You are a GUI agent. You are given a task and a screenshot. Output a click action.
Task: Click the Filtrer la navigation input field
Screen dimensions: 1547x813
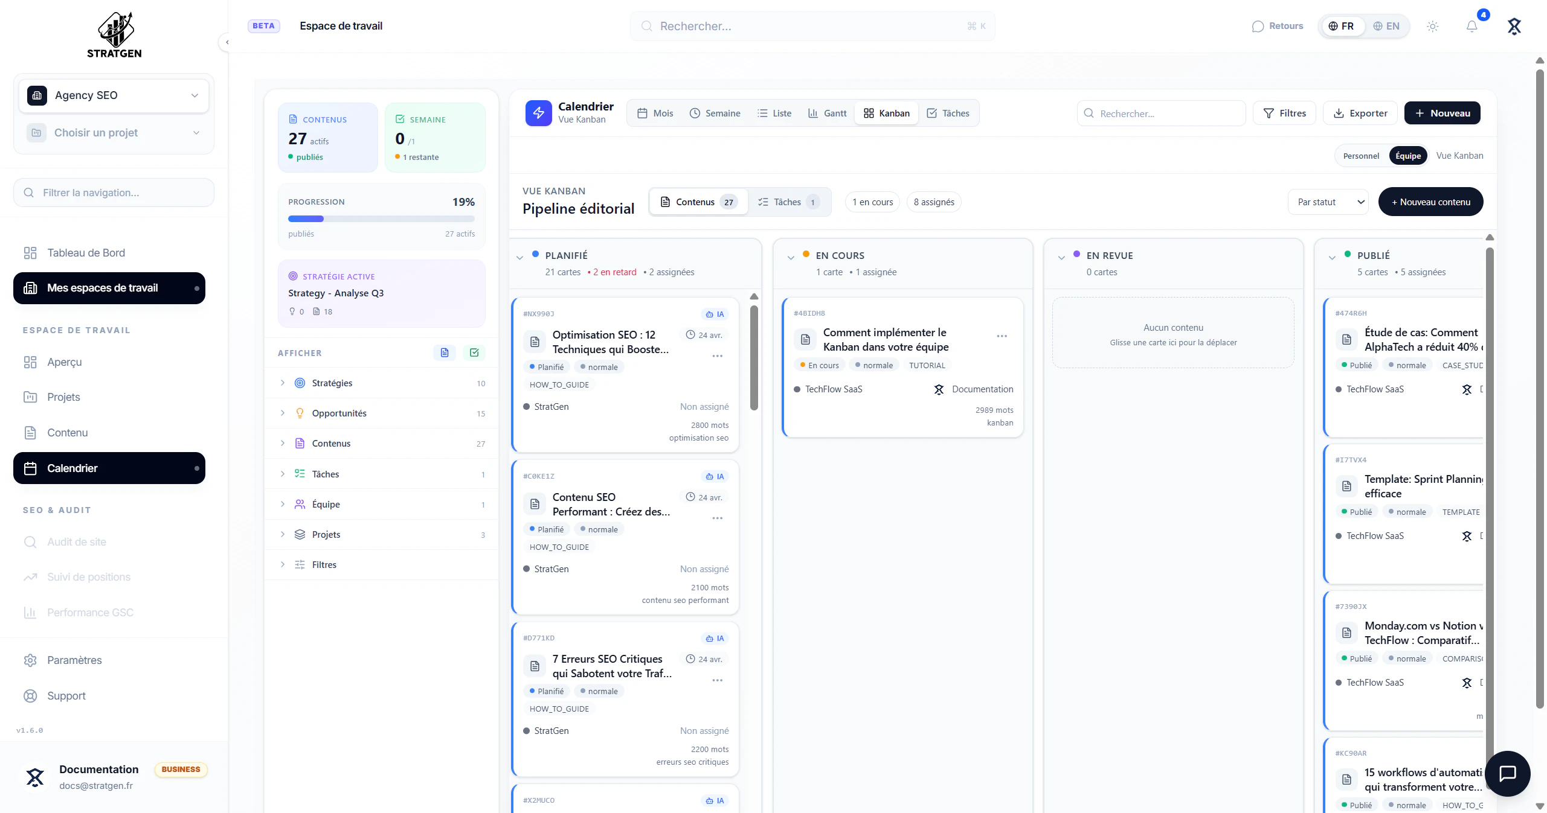tap(114, 193)
